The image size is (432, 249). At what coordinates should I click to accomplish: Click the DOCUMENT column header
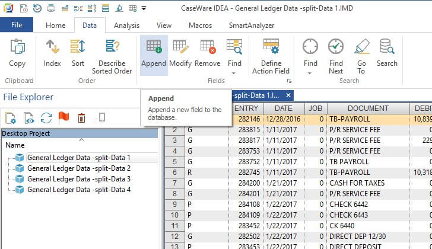click(x=368, y=108)
